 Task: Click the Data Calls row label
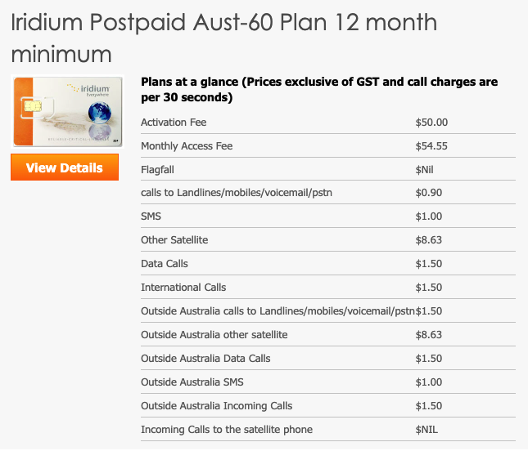165,263
